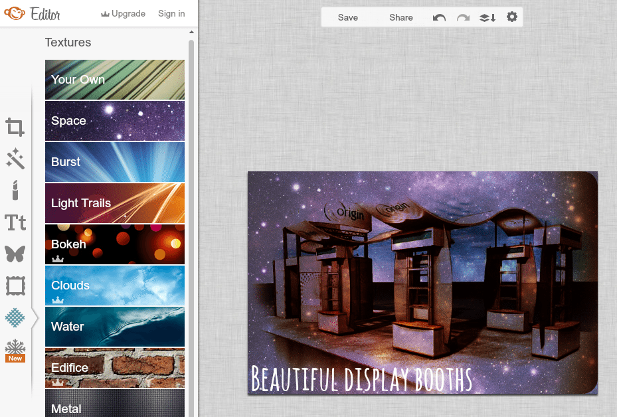Choose the Water texture
This screenshot has width=617, height=417.
click(x=115, y=327)
